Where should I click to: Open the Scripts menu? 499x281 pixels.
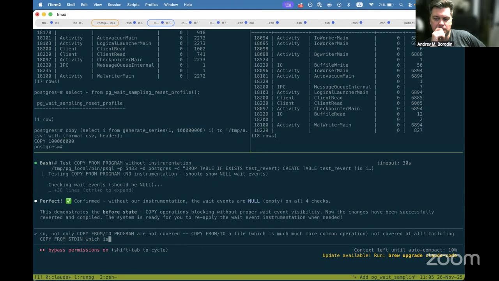tap(133, 5)
